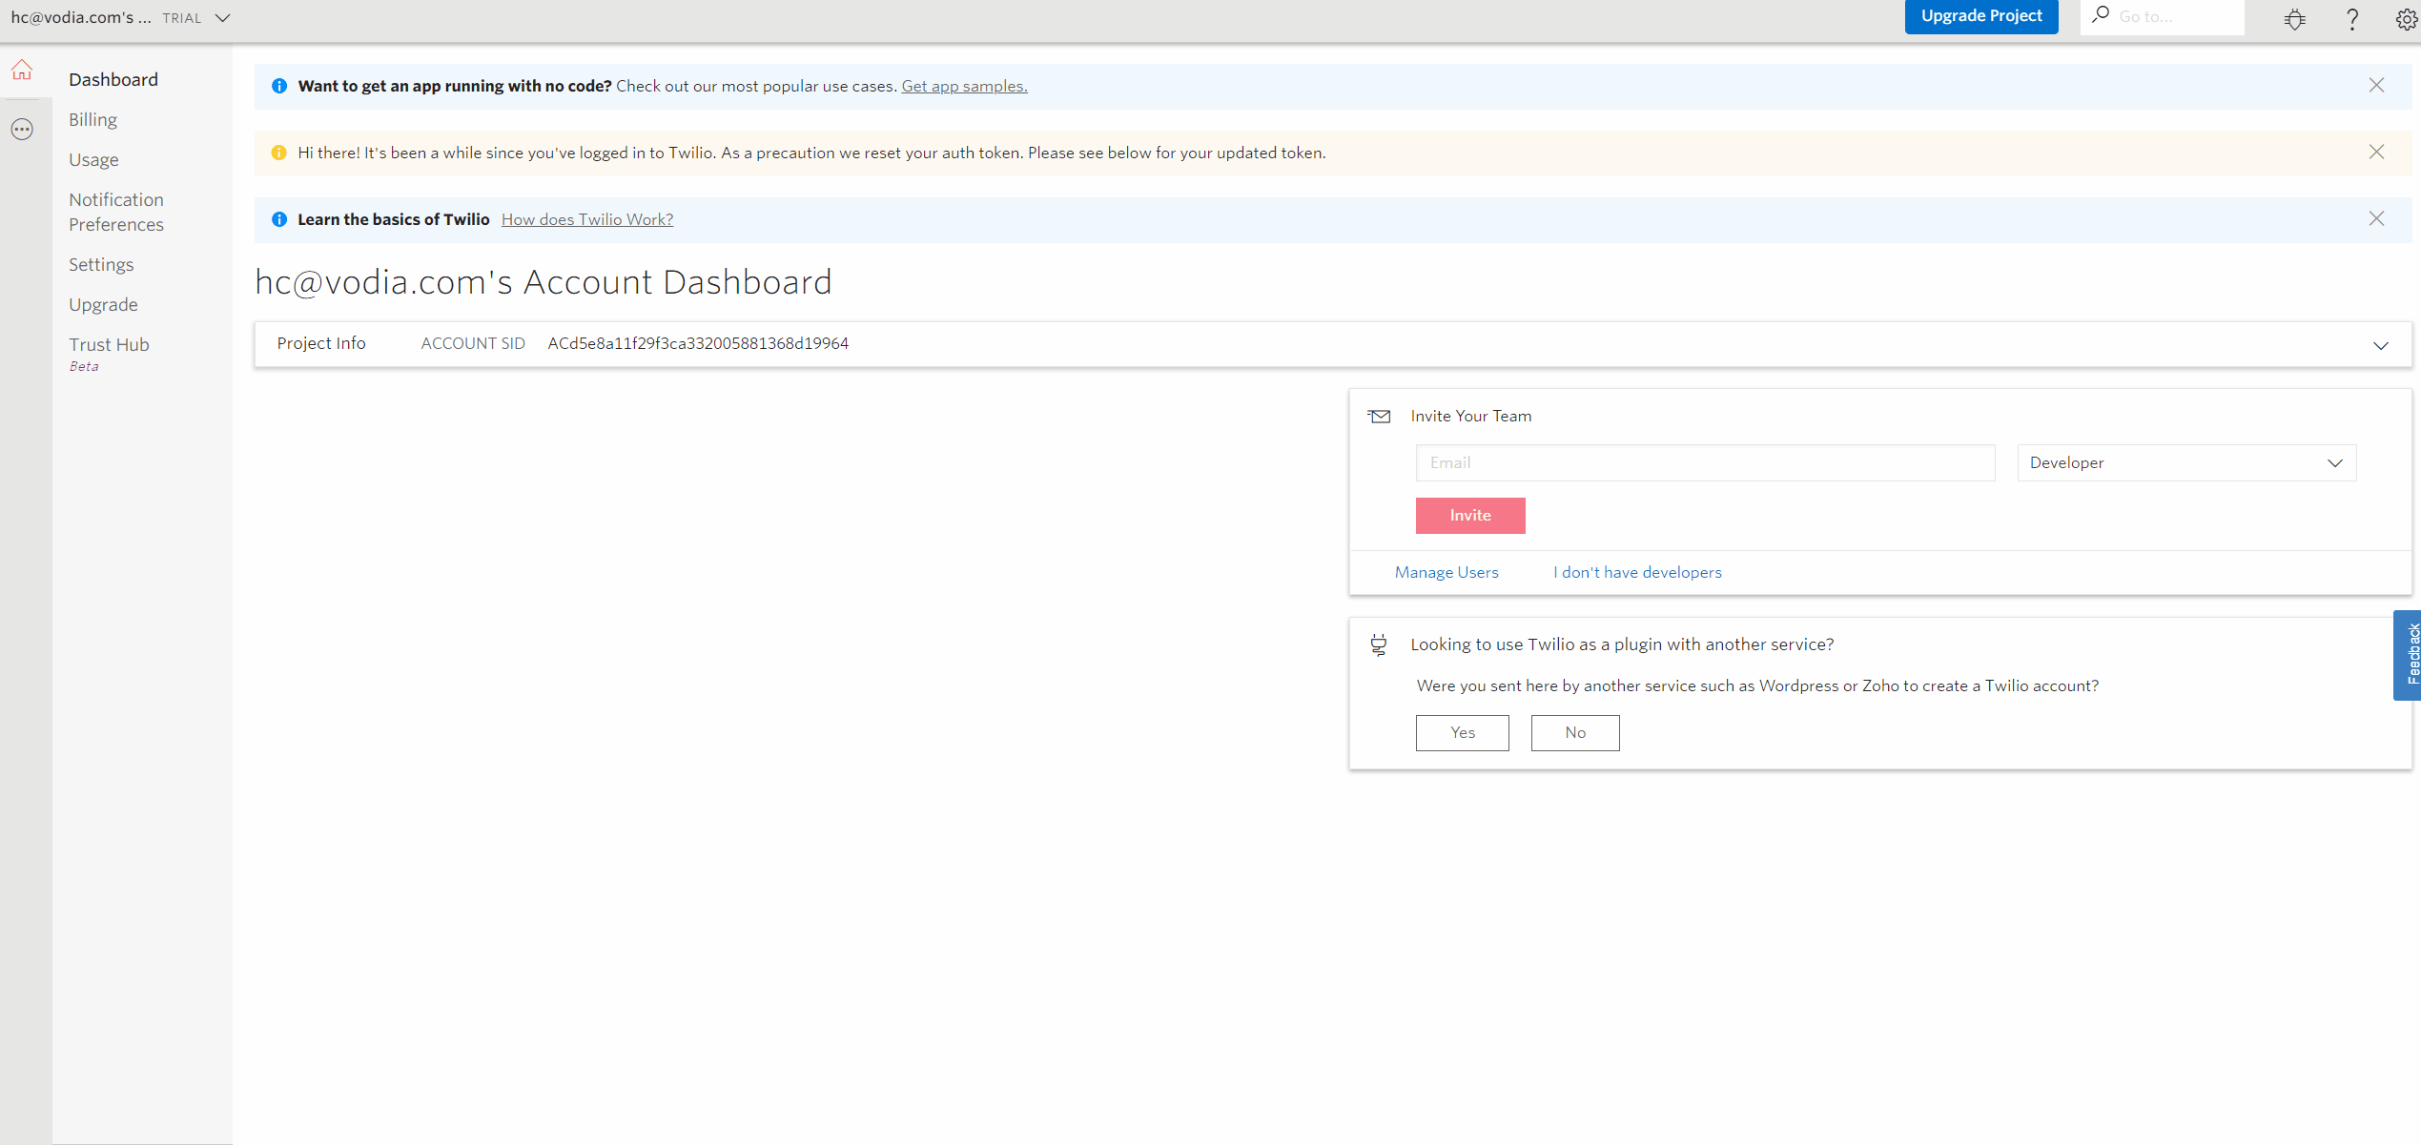Click the ACCOUNT SID label

pos(472,343)
